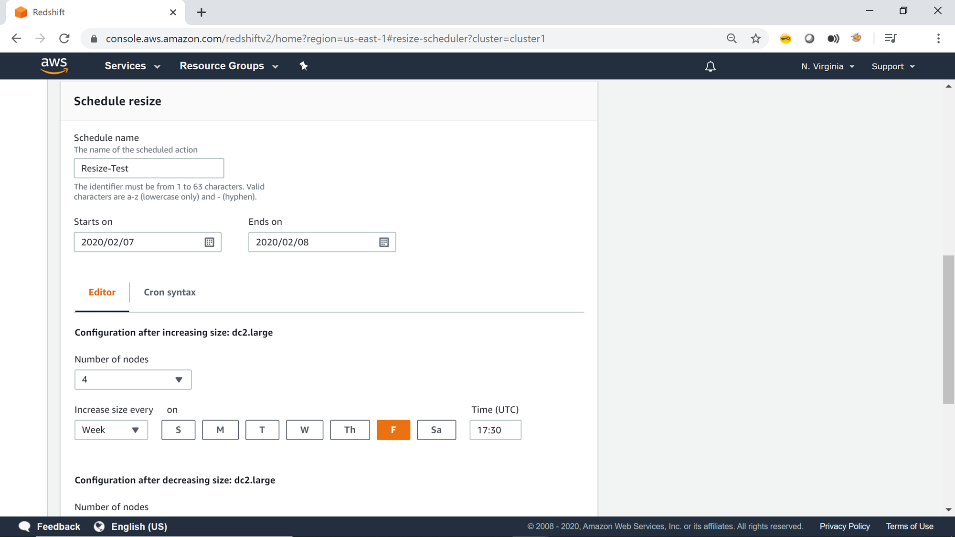Viewport: 955px width, 537px height.
Task: Click the Schedule name input field
Action: pos(149,168)
